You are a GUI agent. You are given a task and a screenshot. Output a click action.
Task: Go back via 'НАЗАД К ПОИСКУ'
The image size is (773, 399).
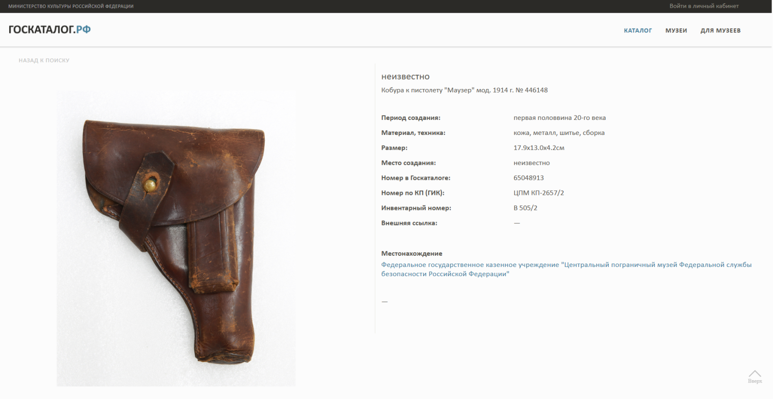(x=44, y=60)
